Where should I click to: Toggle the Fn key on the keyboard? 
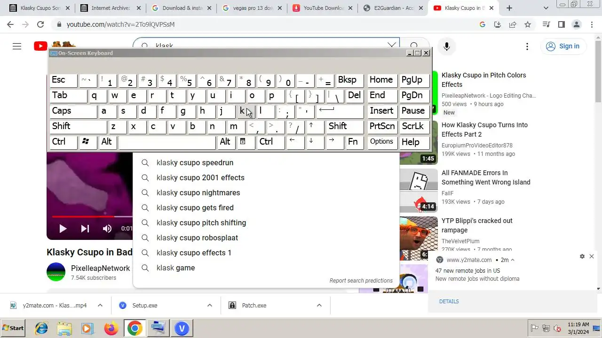tap(354, 142)
